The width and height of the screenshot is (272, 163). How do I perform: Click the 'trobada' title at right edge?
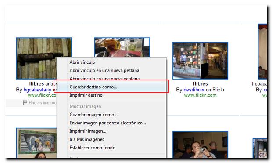click(x=259, y=84)
